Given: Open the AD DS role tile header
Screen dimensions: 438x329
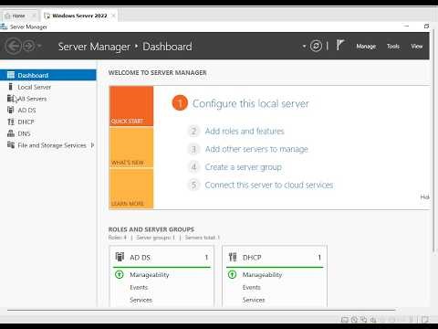Looking at the screenshot, I should [x=162, y=258].
